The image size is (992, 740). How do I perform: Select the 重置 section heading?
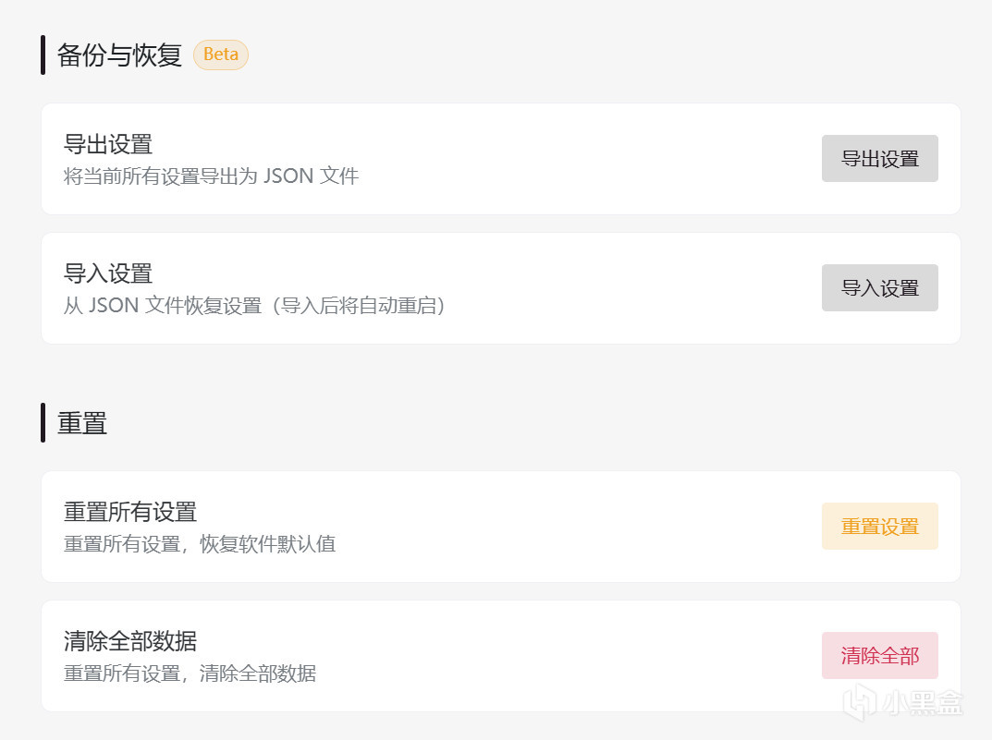[x=82, y=423]
